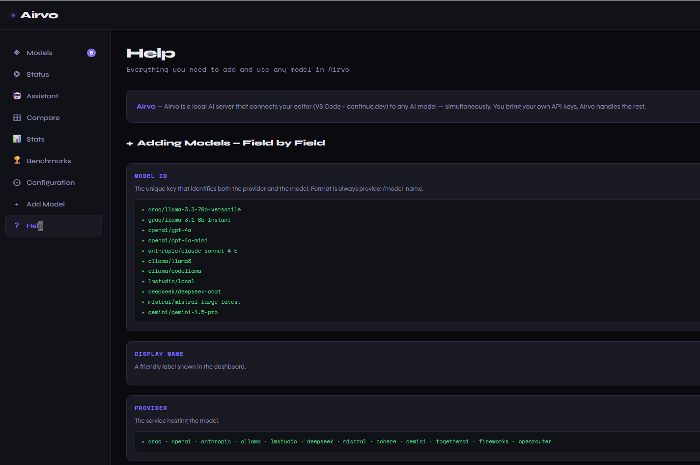
Task: Click openrouter in the provider list
Action: pyautogui.click(x=535, y=441)
